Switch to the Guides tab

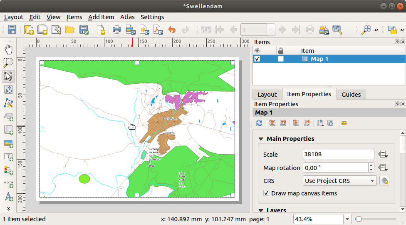click(351, 94)
